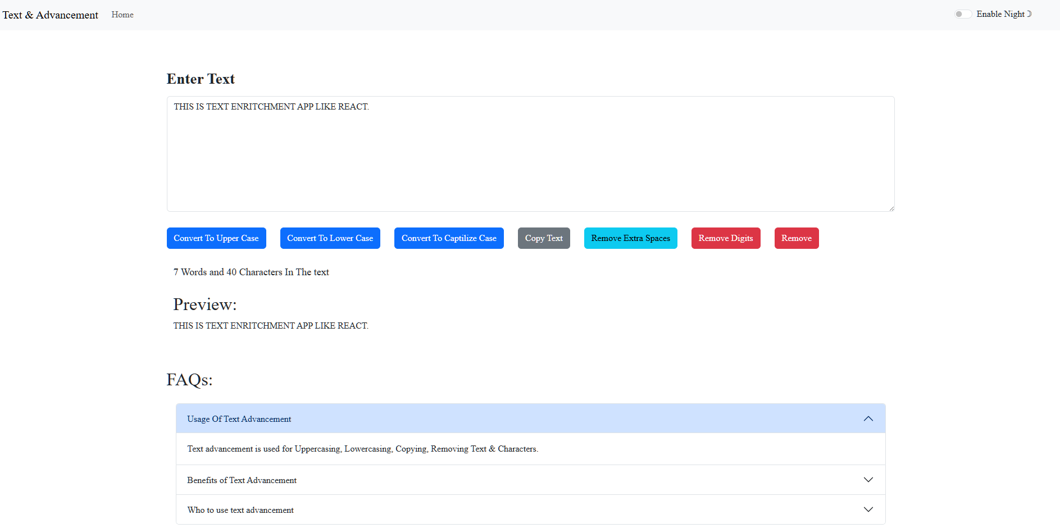Image resolution: width=1060 pixels, height=528 pixels.
Task: Click the Uppercasing, Lowercasing FAQ answer text
Action: point(363,449)
